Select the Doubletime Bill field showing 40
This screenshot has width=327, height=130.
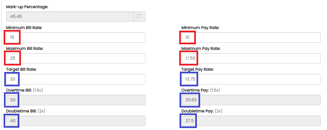pyautogui.click(x=76, y=121)
